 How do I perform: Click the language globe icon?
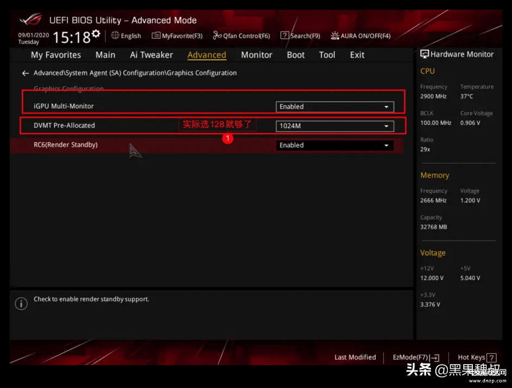pyautogui.click(x=115, y=35)
